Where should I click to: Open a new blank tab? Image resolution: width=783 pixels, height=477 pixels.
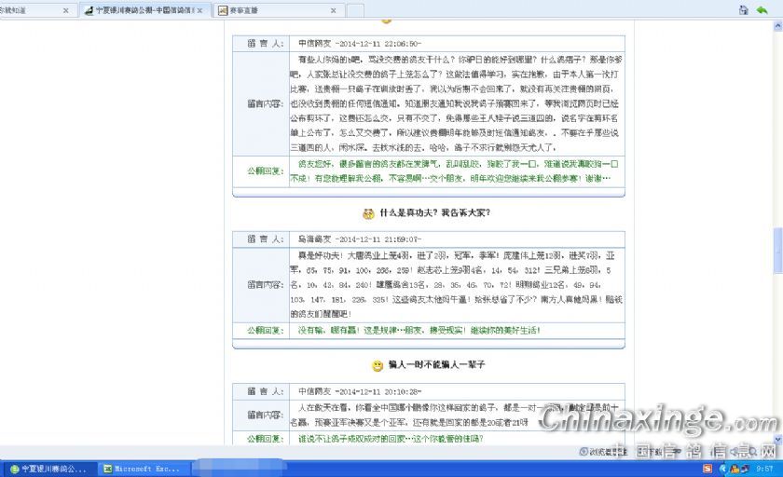click(355, 11)
